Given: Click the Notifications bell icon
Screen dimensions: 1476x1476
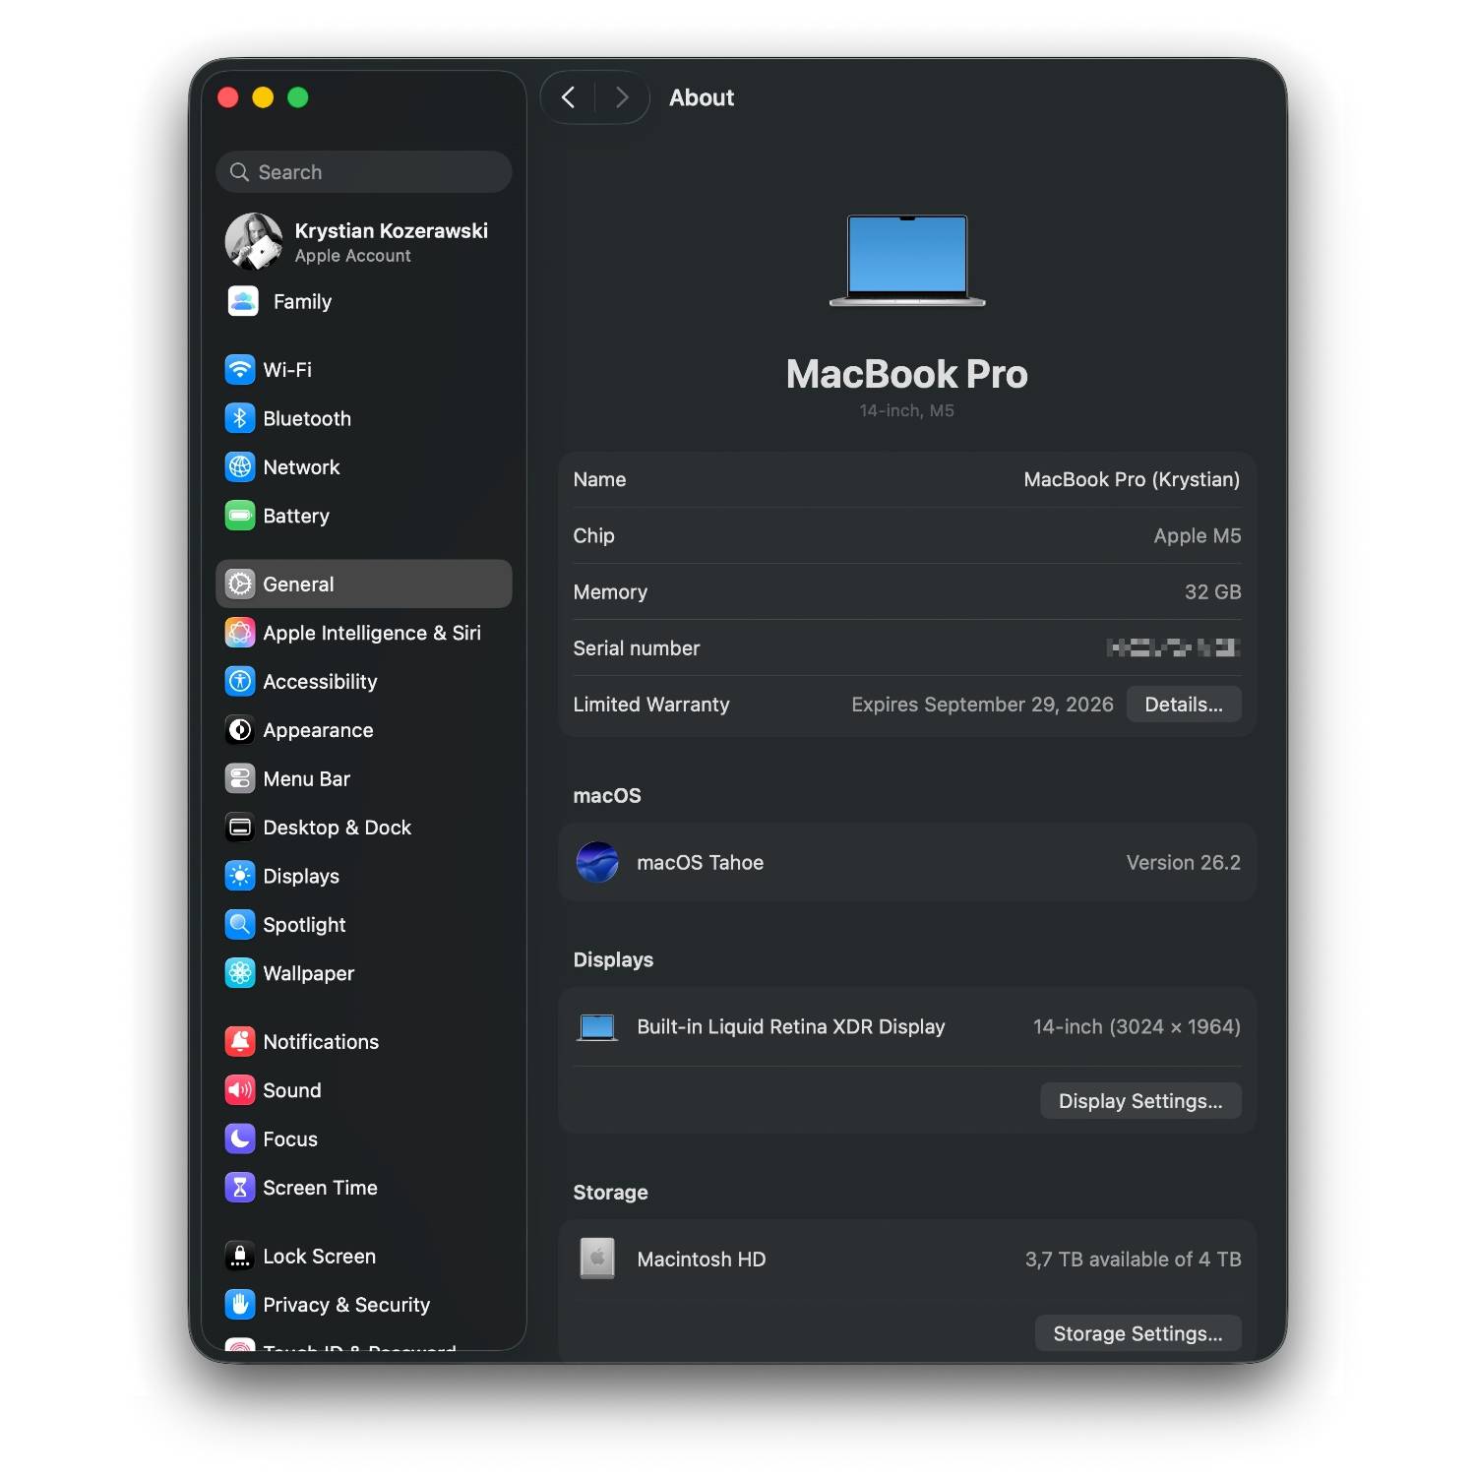Looking at the screenshot, I should (240, 1041).
